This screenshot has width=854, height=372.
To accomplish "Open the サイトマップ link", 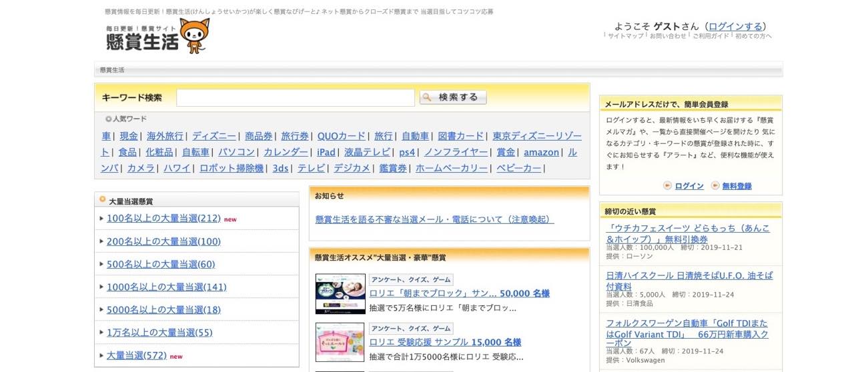I will (625, 36).
